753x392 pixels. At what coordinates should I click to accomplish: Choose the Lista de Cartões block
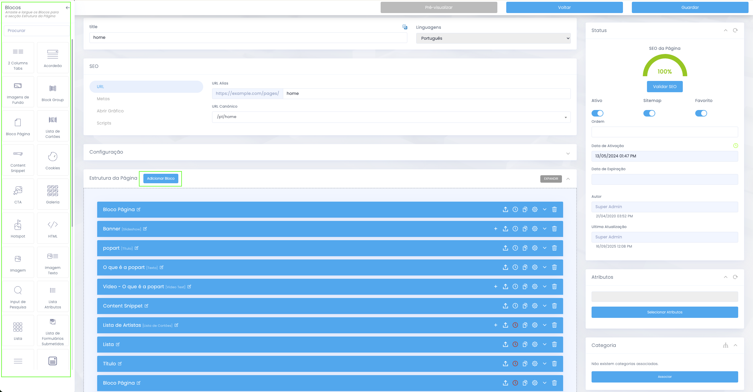pos(53,126)
